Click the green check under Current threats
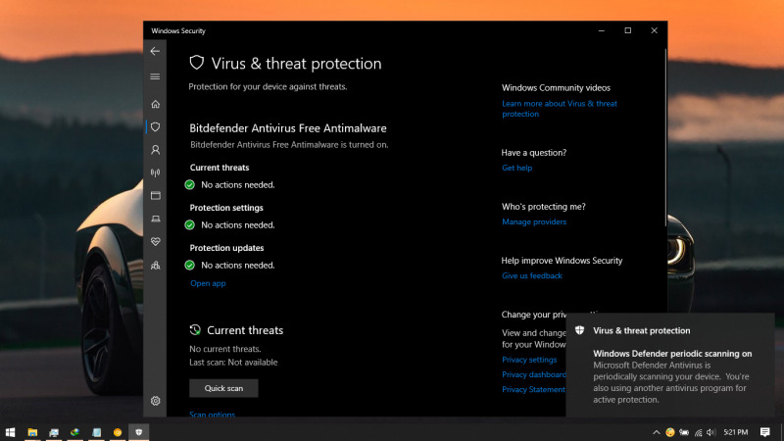 (189, 185)
